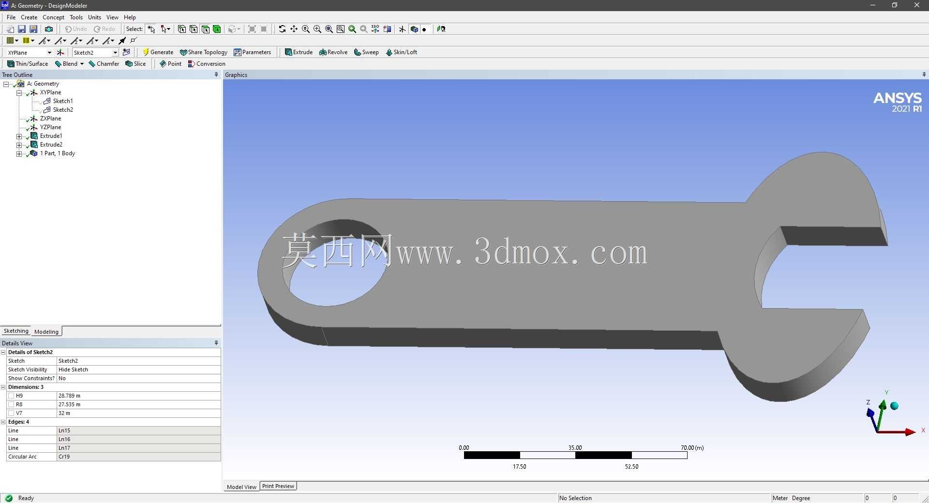Click the New Plane icon
This screenshot has width=929, height=503.
[x=60, y=52]
